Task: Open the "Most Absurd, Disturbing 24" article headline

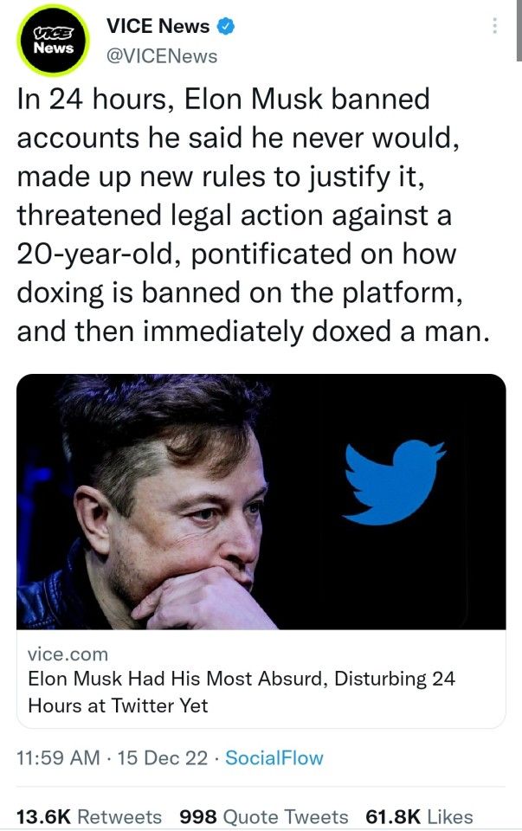Action: click(x=242, y=679)
